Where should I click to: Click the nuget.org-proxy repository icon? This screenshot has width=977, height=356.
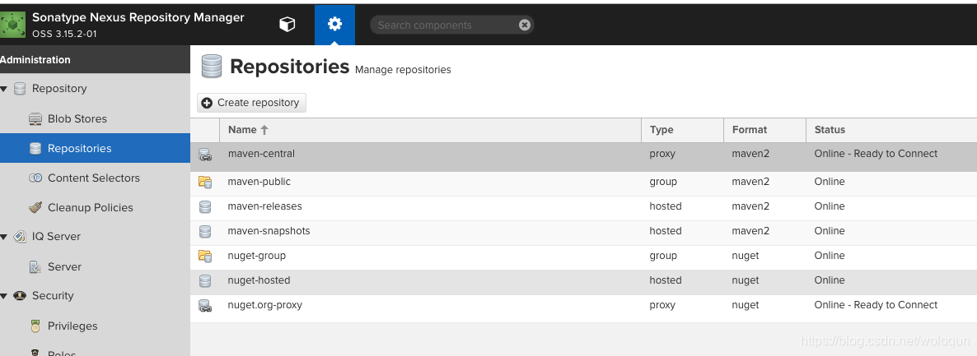click(205, 305)
